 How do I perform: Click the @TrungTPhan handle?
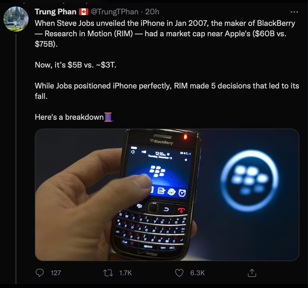pyautogui.click(x=115, y=12)
